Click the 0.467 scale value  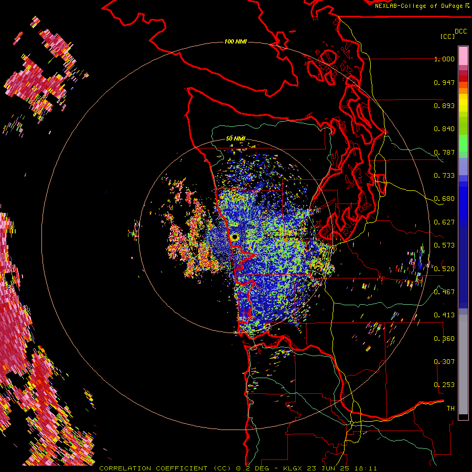click(444, 292)
